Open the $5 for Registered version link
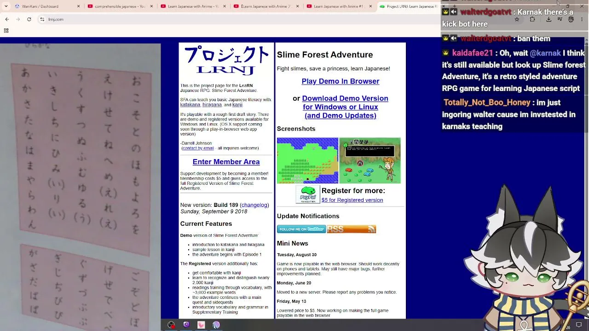The image size is (589, 331). 352,200
